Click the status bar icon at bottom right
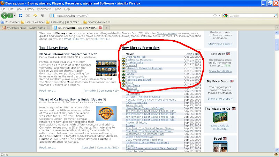Image resolution: width=279 pixels, height=157 pixels. click(276, 155)
